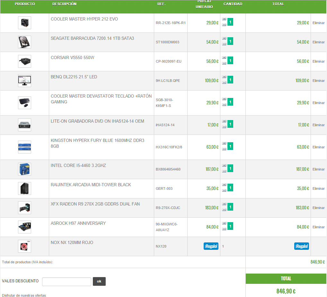Decrease quantity of Cooler Master Hyper 212 EVO

pyautogui.click(x=224, y=25)
